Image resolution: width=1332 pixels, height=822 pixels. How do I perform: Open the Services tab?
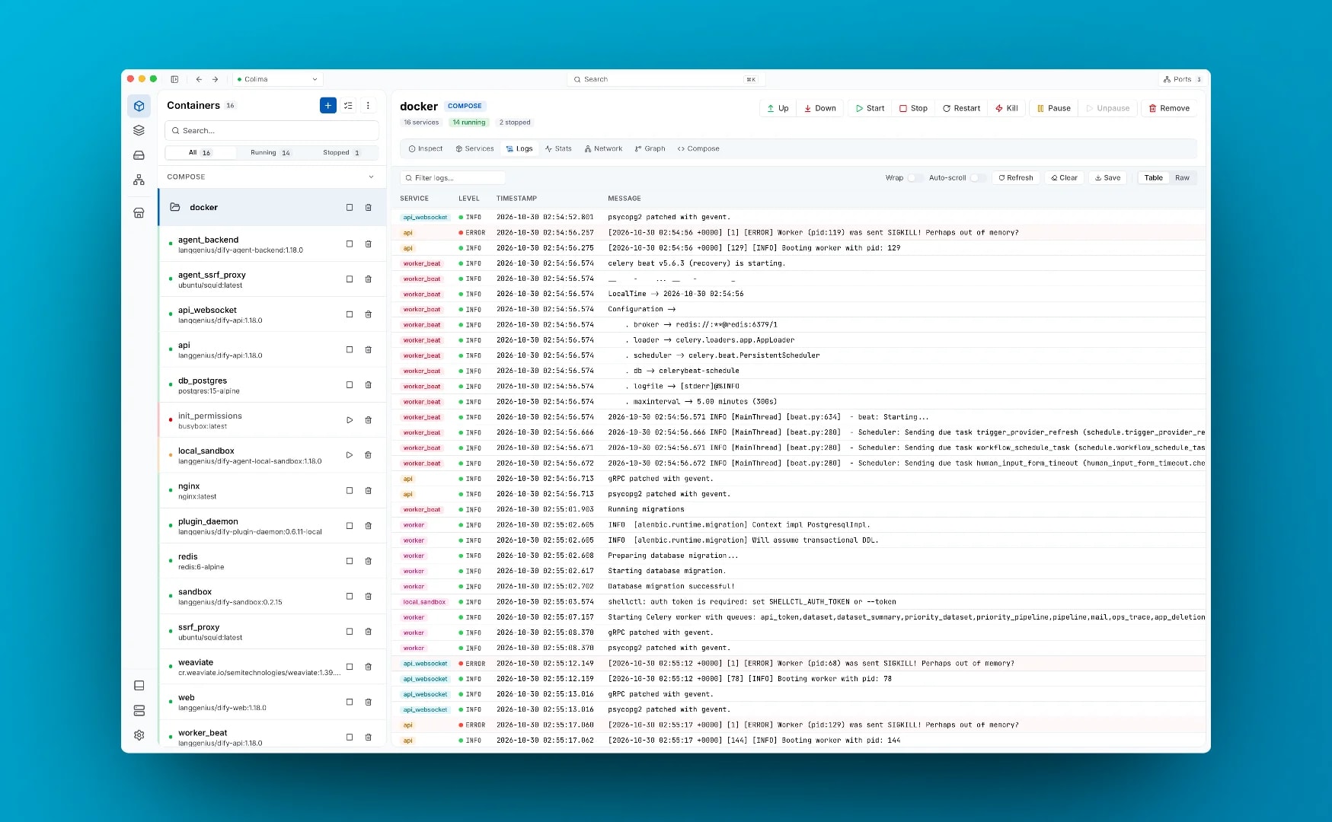(474, 149)
